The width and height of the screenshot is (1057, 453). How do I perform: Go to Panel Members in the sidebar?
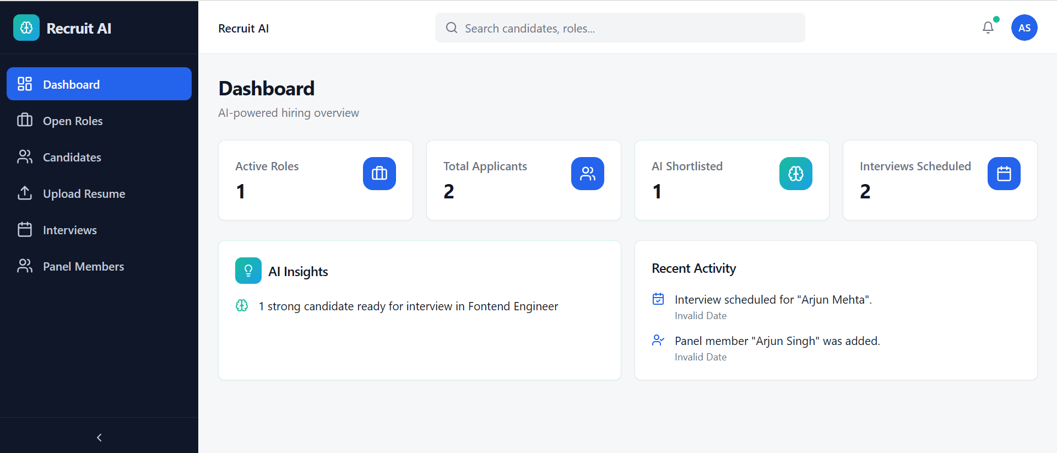(83, 266)
